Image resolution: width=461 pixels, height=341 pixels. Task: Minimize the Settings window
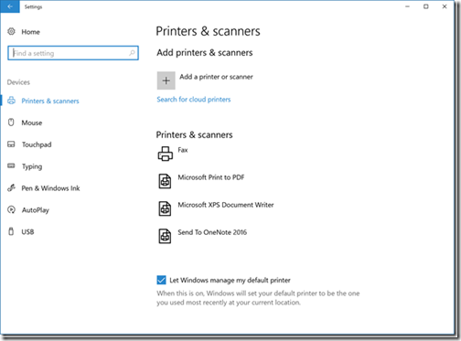(407, 6)
